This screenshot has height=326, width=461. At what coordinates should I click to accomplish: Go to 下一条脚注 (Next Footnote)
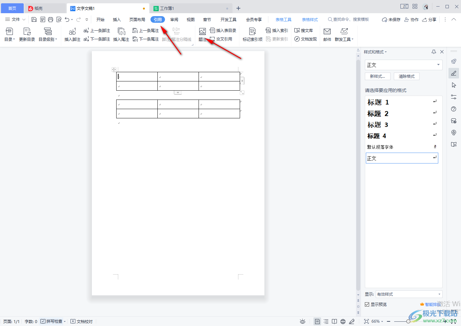click(x=97, y=39)
